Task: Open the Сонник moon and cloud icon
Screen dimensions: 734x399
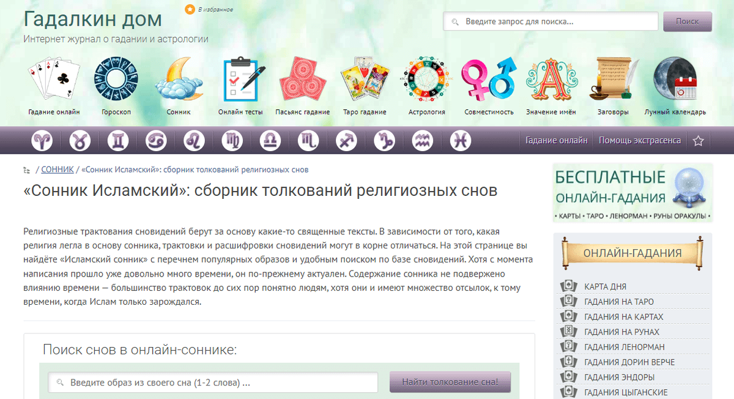Action: tap(178, 80)
